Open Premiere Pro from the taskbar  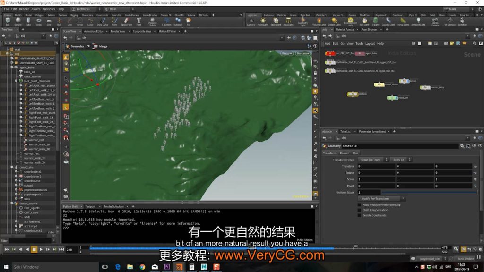click(167, 267)
